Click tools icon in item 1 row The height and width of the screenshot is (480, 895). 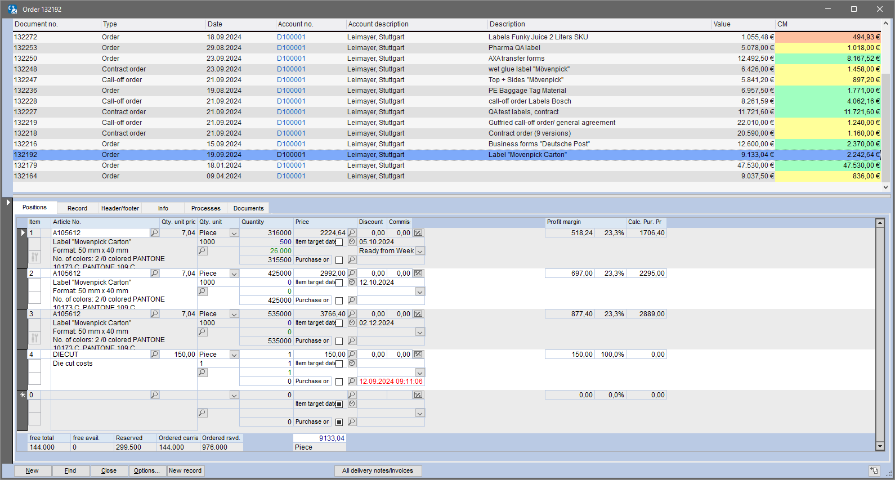tap(35, 257)
